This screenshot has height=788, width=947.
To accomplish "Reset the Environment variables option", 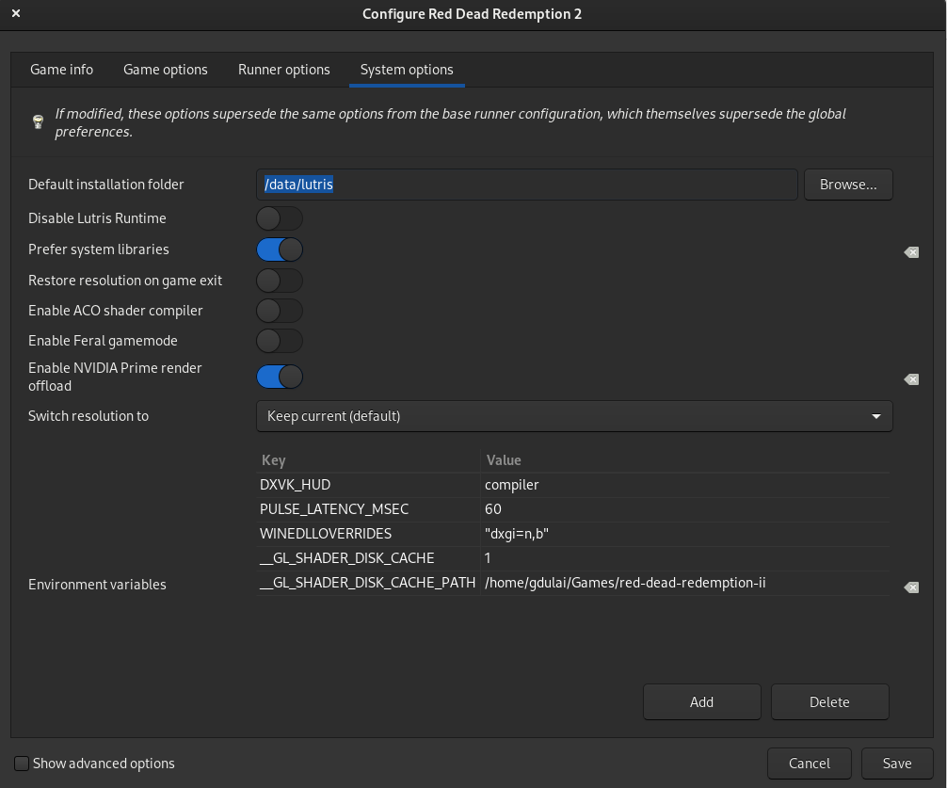I will click(x=911, y=587).
